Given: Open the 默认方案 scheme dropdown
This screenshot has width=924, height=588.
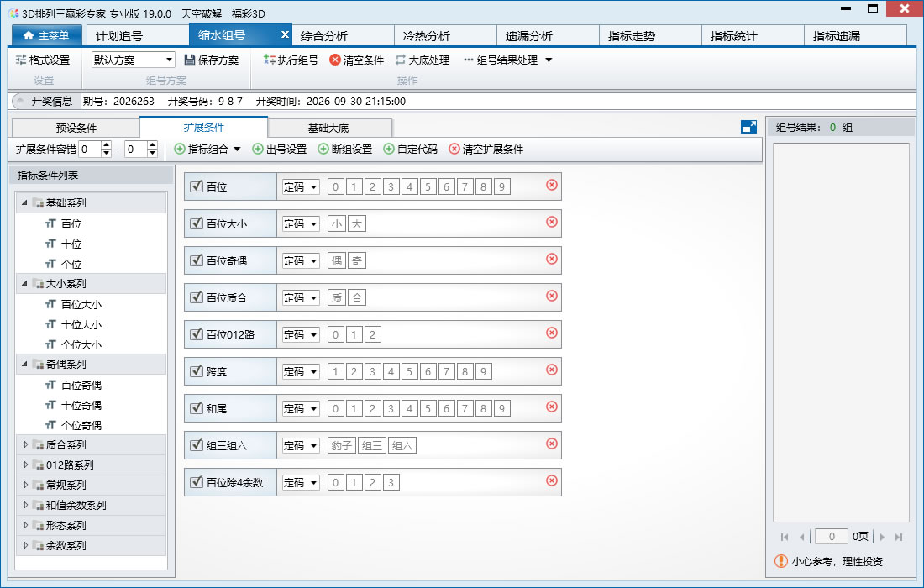Looking at the screenshot, I should click(x=169, y=60).
